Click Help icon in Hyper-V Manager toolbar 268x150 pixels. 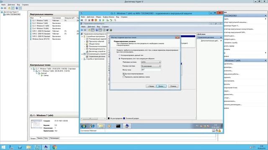coord(17,8)
